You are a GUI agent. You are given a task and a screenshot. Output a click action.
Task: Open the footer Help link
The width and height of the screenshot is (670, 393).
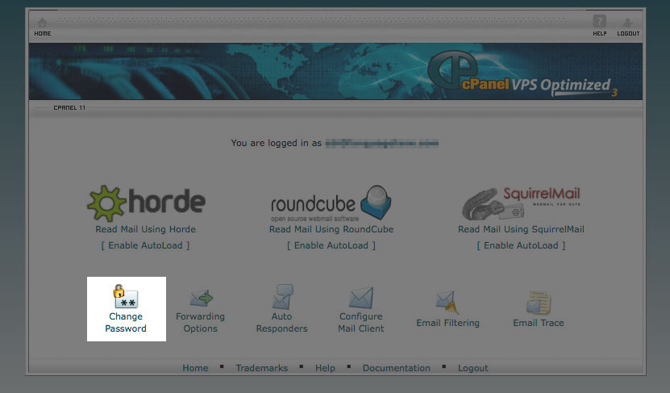click(325, 368)
